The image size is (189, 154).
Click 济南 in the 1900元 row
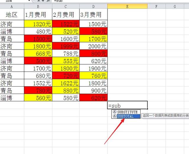click(x=12, y=68)
